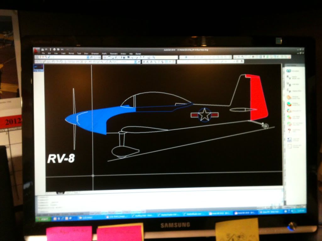Click the first 'A' text style toolbar icon

(x=144, y=62)
